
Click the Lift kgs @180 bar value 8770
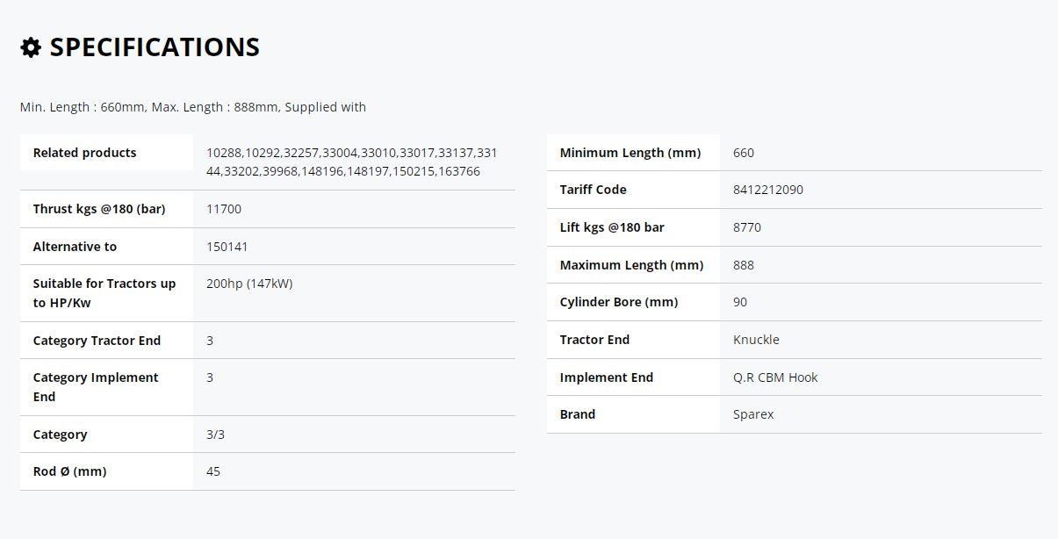click(747, 227)
